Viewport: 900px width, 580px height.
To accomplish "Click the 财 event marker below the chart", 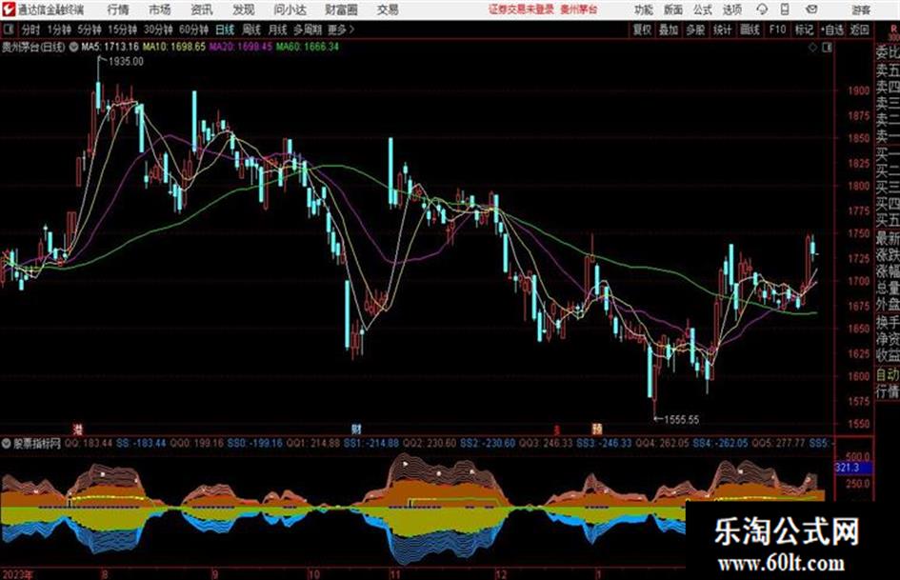I will point(356,429).
